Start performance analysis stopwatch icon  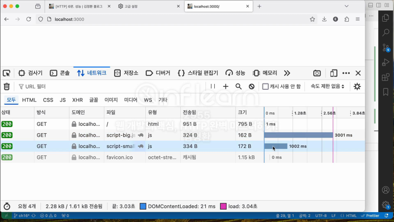[7, 206]
